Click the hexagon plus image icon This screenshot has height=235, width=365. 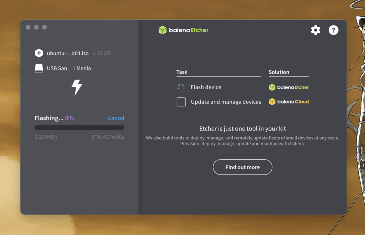click(x=39, y=53)
